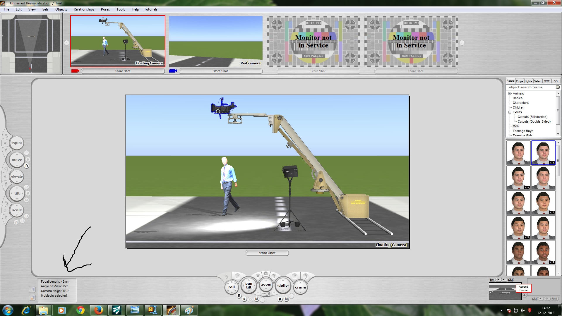Switch to the Props tab

tap(519, 81)
